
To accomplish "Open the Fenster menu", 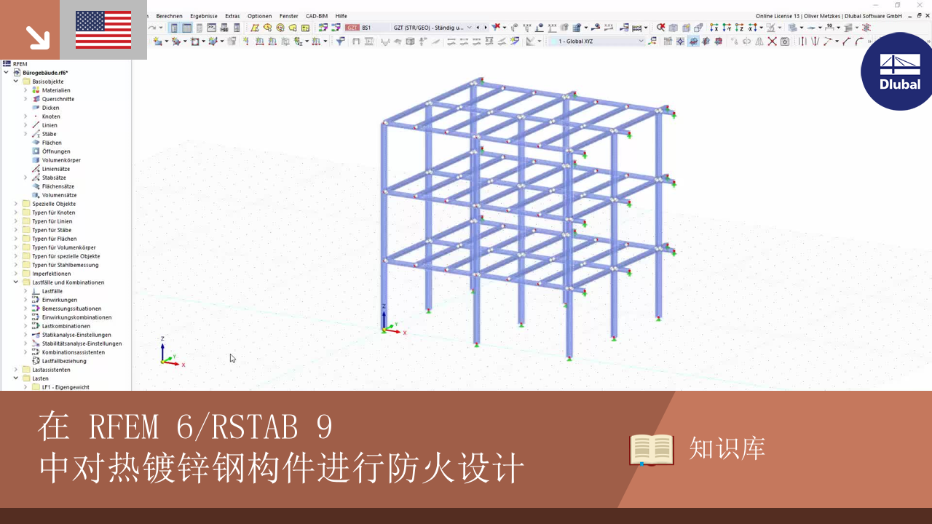I will 288,16.
